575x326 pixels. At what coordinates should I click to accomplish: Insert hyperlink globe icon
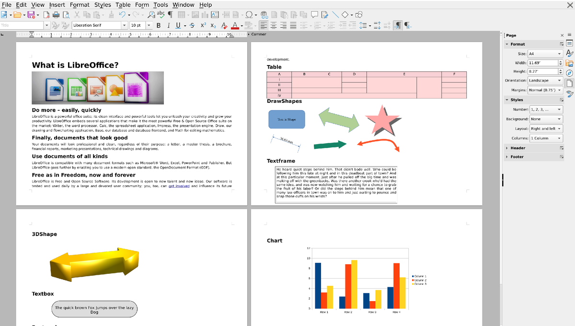tap(264, 14)
